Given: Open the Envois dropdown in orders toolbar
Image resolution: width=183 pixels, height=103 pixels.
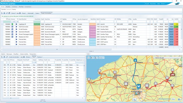Looking at the screenshot, I should [x=14, y=13].
